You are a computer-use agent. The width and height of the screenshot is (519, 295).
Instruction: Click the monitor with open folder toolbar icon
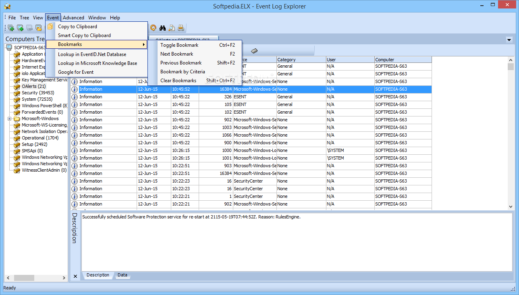[39, 28]
